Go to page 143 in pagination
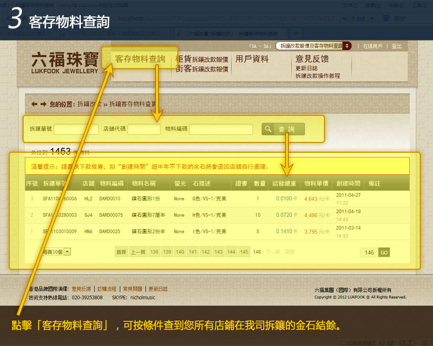The width and height of the screenshot is (433, 346). [218, 251]
